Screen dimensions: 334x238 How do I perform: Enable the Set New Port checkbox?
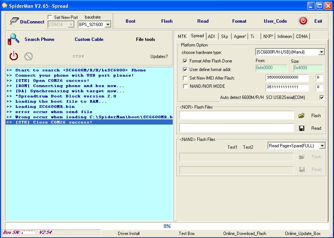(50, 17)
